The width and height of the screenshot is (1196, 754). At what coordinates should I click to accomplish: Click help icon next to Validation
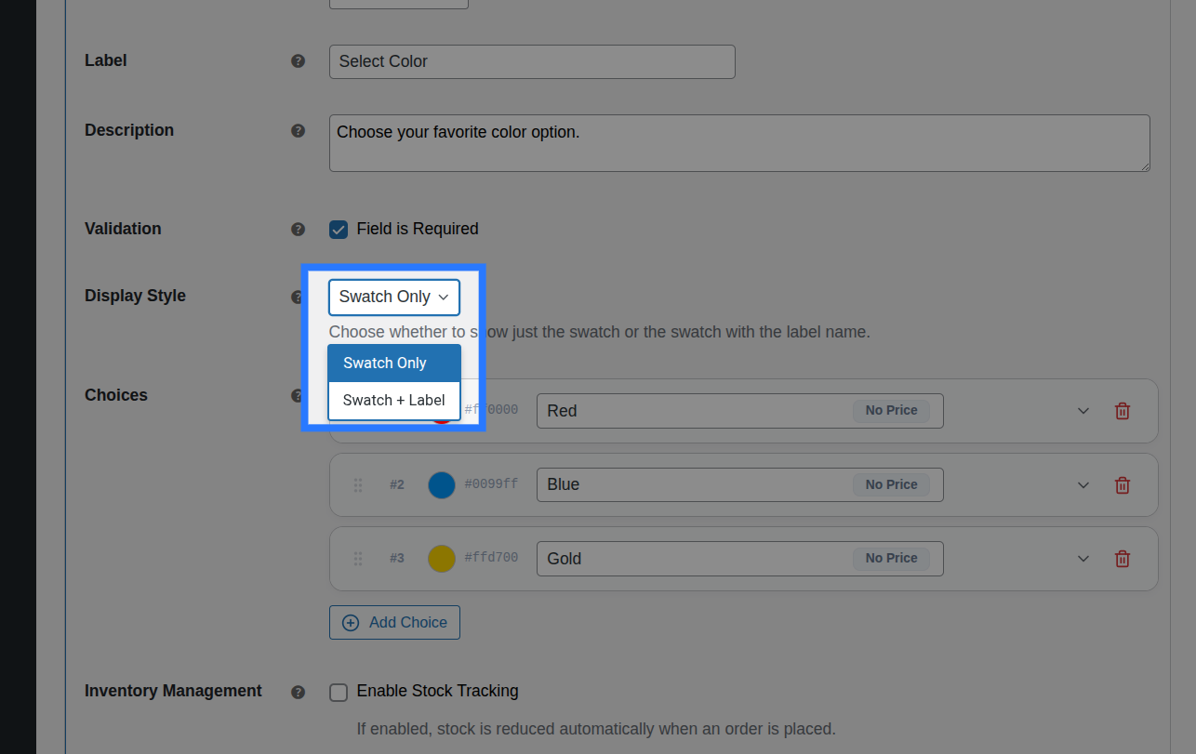298,229
